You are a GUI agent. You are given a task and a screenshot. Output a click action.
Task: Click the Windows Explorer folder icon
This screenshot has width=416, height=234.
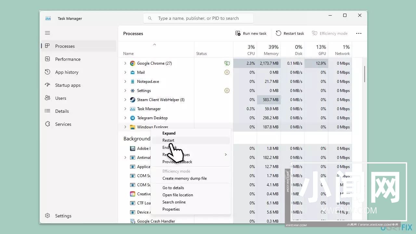click(133, 127)
